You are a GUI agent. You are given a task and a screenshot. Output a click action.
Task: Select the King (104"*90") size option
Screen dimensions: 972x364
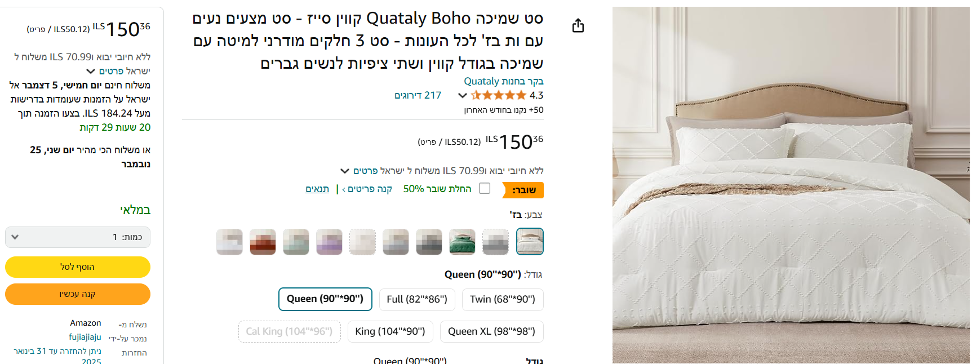coord(390,331)
